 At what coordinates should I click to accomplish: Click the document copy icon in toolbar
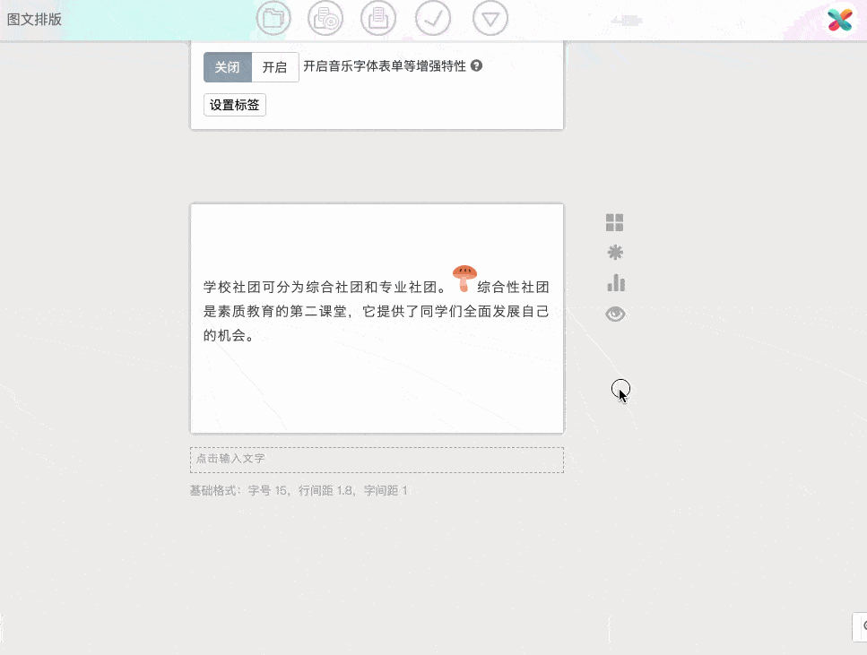click(x=378, y=18)
